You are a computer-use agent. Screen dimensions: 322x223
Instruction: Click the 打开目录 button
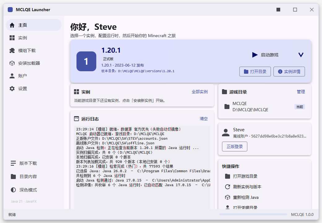[255, 72]
